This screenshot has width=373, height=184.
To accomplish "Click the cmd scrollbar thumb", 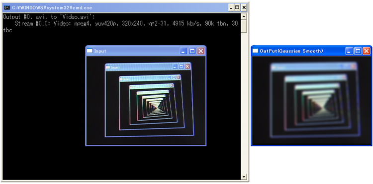I will (x=244, y=26).
